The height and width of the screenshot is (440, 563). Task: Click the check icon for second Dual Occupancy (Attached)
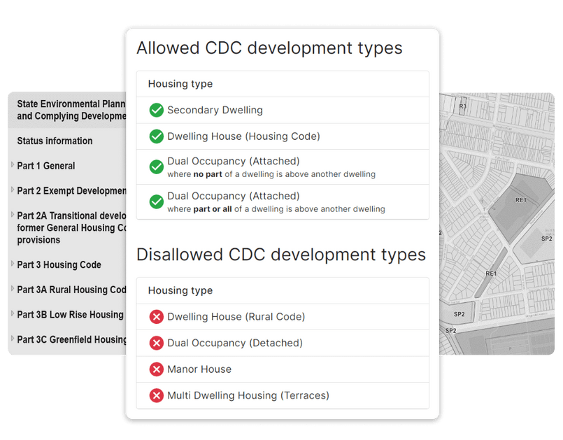tap(156, 201)
